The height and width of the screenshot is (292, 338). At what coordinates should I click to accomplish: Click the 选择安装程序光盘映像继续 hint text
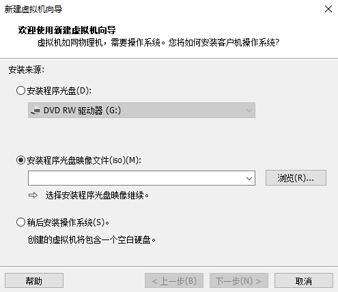click(x=97, y=195)
